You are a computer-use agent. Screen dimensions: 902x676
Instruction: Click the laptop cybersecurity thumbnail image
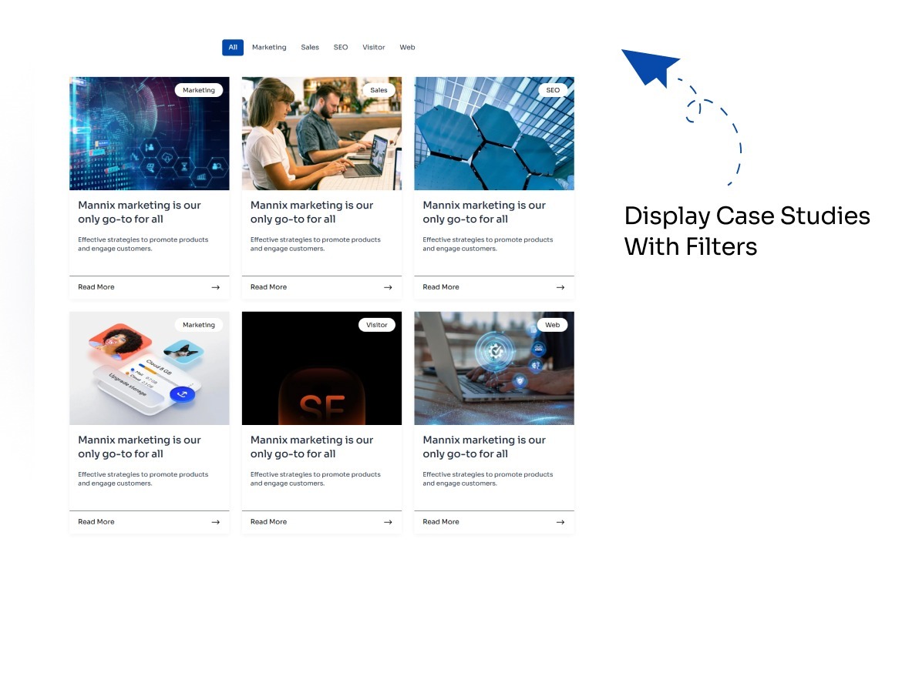coord(493,367)
